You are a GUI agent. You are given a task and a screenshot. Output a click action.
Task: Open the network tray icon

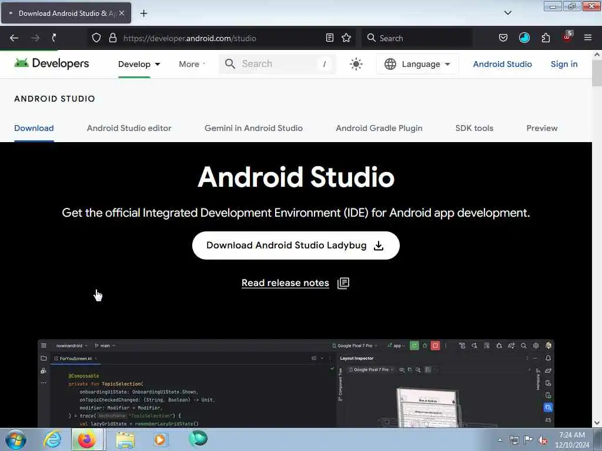pyautogui.click(x=514, y=440)
